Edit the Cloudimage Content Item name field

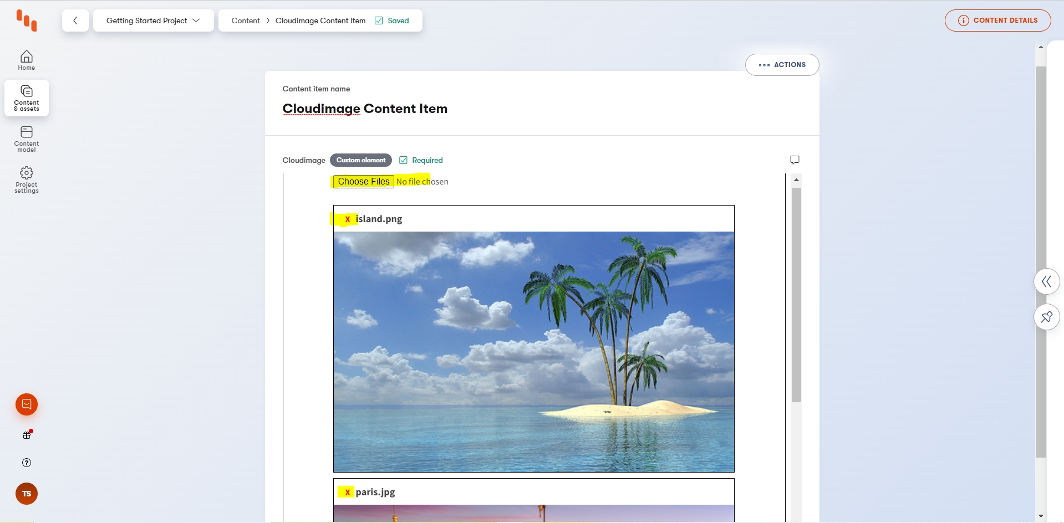[365, 109]
